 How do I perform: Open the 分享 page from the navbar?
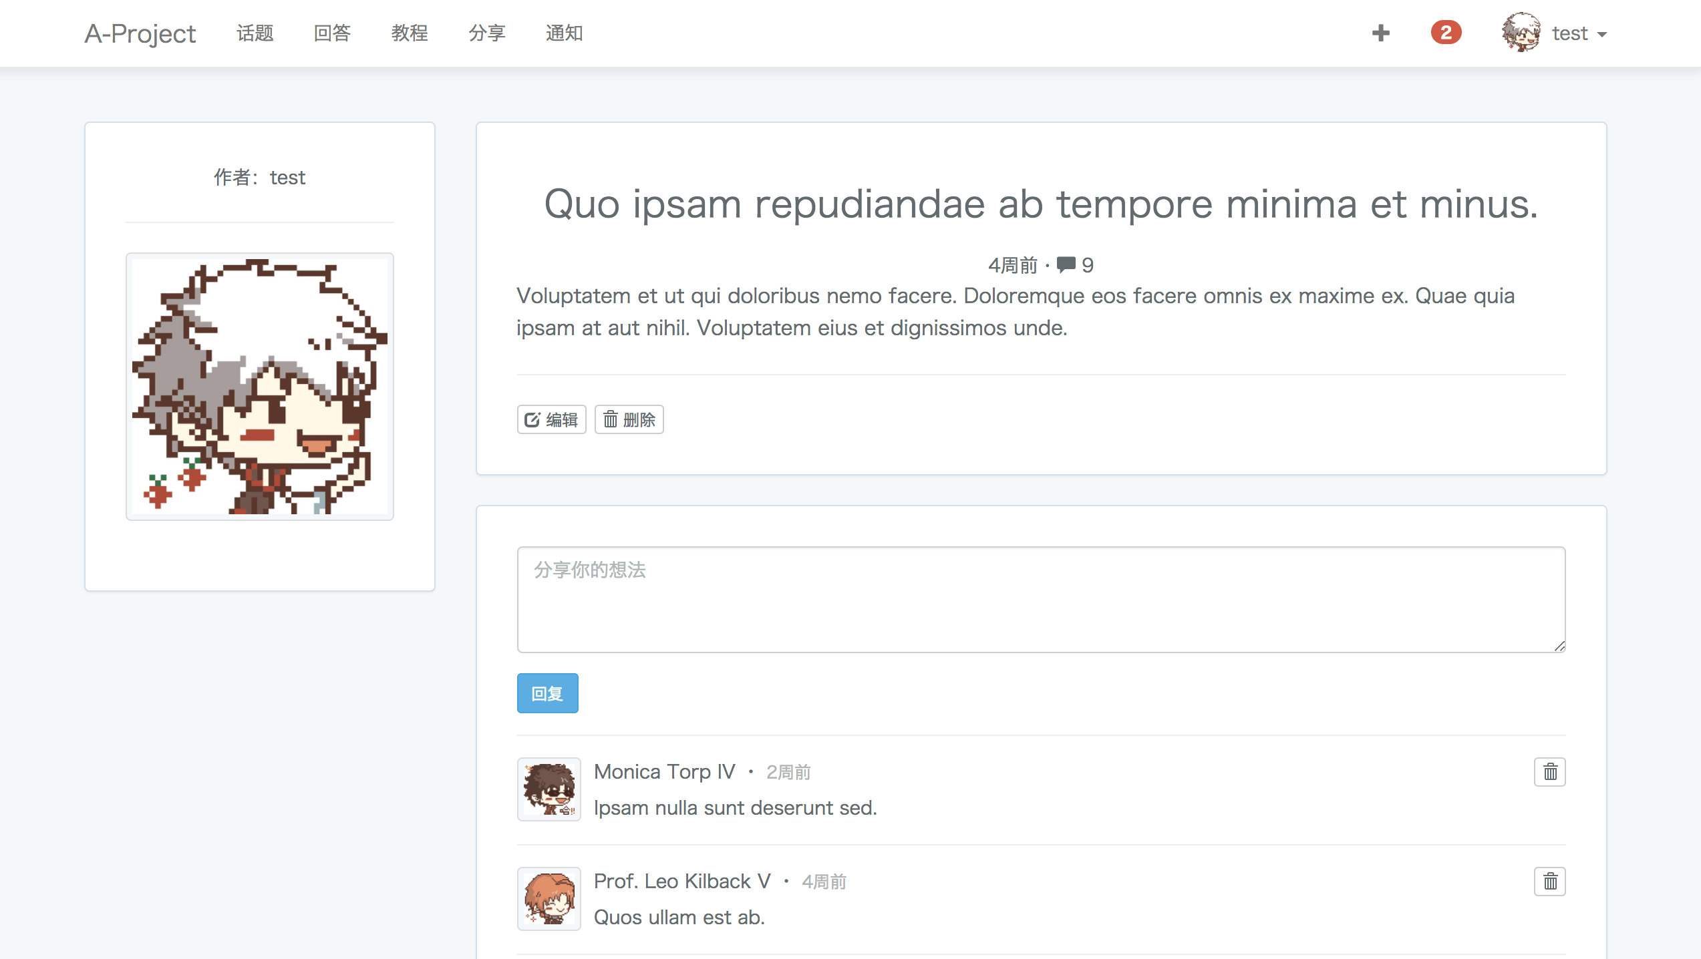click(x=488, y=33)
